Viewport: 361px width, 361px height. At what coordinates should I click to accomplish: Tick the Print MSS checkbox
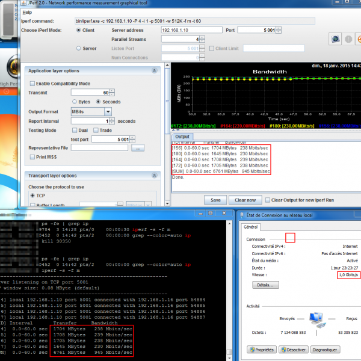tap(32, 157)
